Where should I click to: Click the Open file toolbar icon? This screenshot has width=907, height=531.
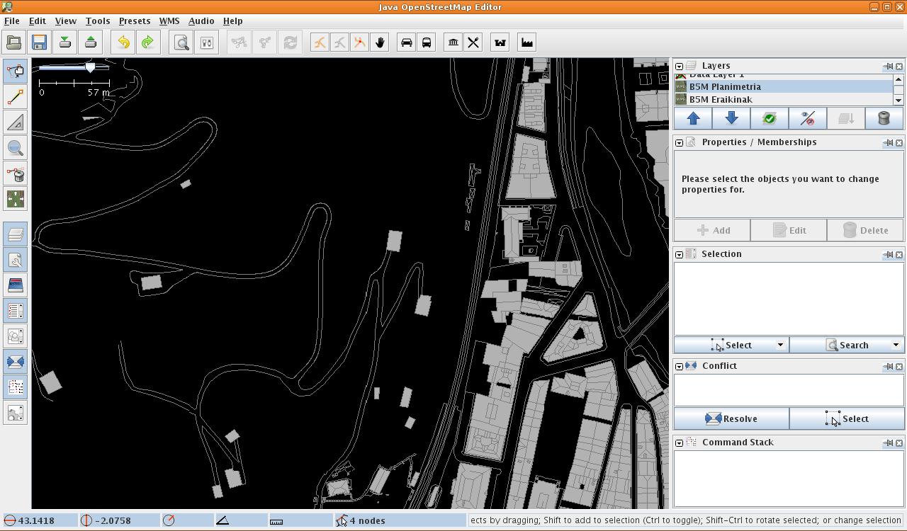[13, 42]
